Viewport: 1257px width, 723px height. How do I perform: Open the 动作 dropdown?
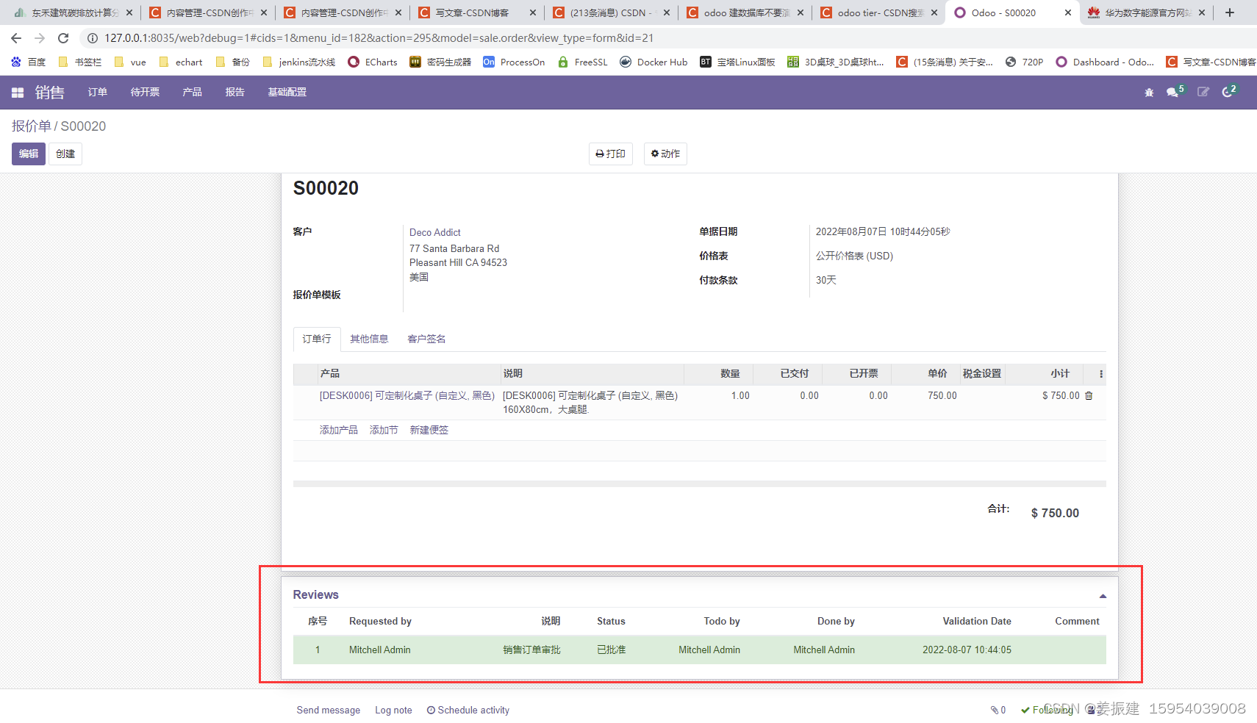(x=665, y=154)
